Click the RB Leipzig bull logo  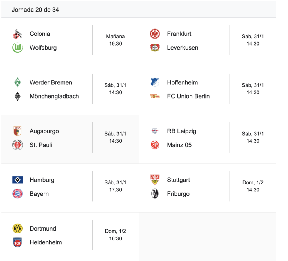[155, 131]
